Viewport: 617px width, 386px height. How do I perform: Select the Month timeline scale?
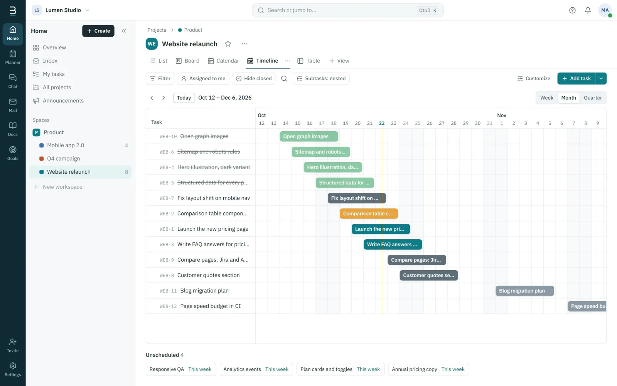pos(568,98)
